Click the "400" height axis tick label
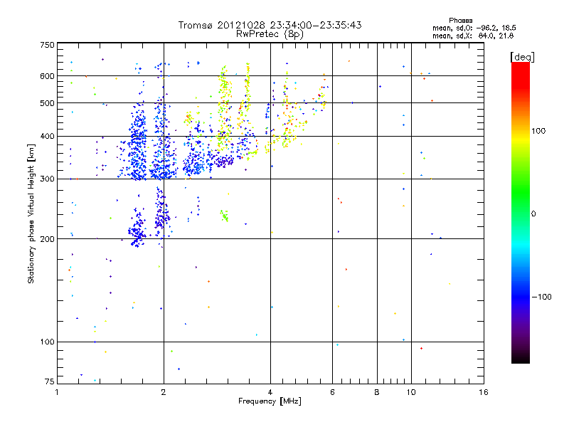This screenshot has width=569, height=427. coord(47,137)
